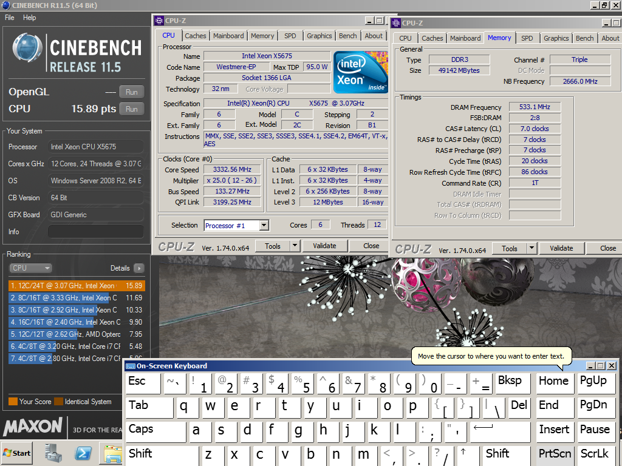Image resolution: width=622 pixels, height=466 pixels.
Task: Toggle left Shift key on On-Screen Keyboard
Action: point(162,456)
